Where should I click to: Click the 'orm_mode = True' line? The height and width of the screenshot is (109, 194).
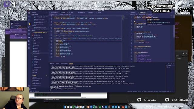click(144, 42)
